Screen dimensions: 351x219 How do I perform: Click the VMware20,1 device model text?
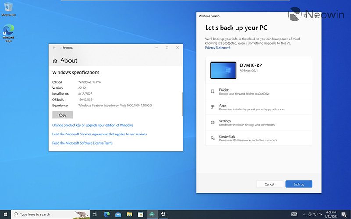[249, 71]
